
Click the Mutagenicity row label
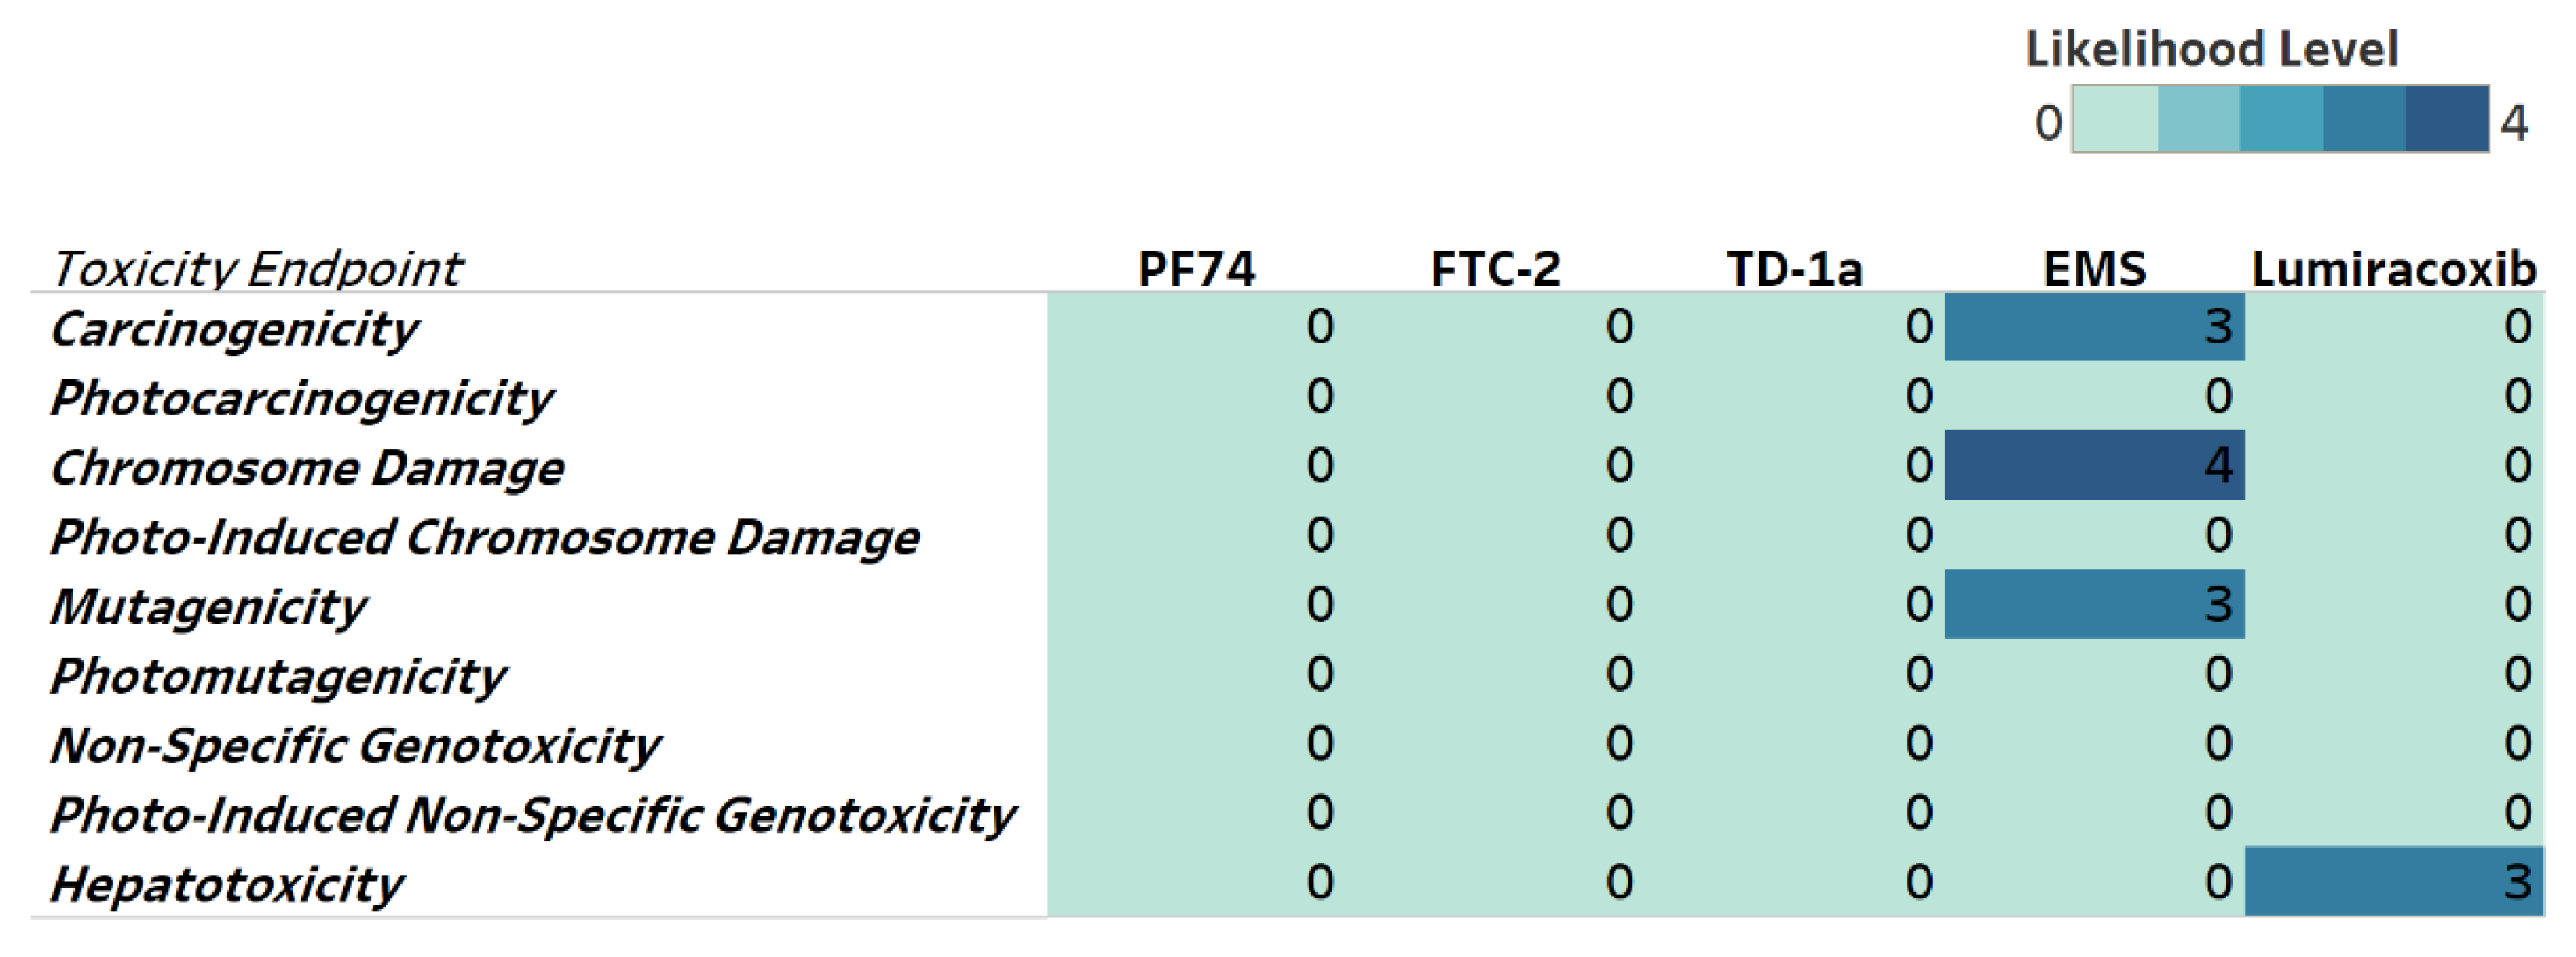point(208,606)
